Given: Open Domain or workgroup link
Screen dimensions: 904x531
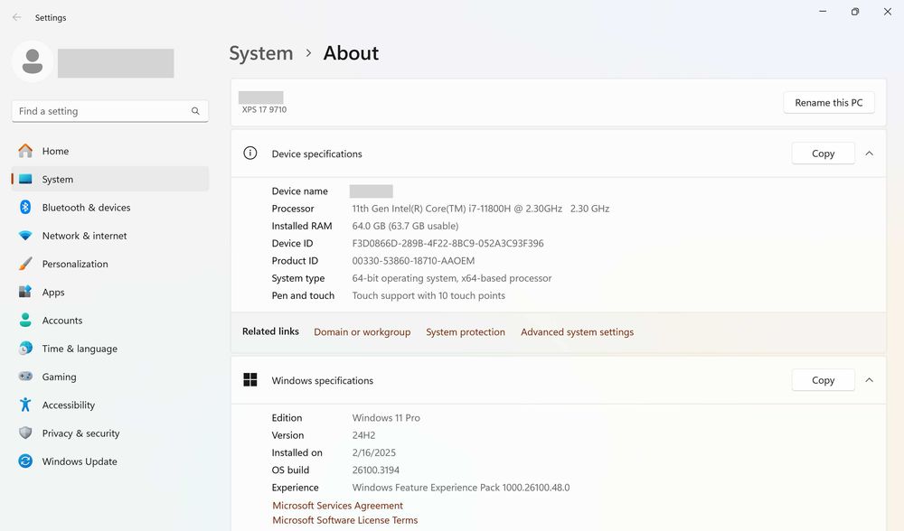Looking at the screenshot, I should tap(363, 332).
